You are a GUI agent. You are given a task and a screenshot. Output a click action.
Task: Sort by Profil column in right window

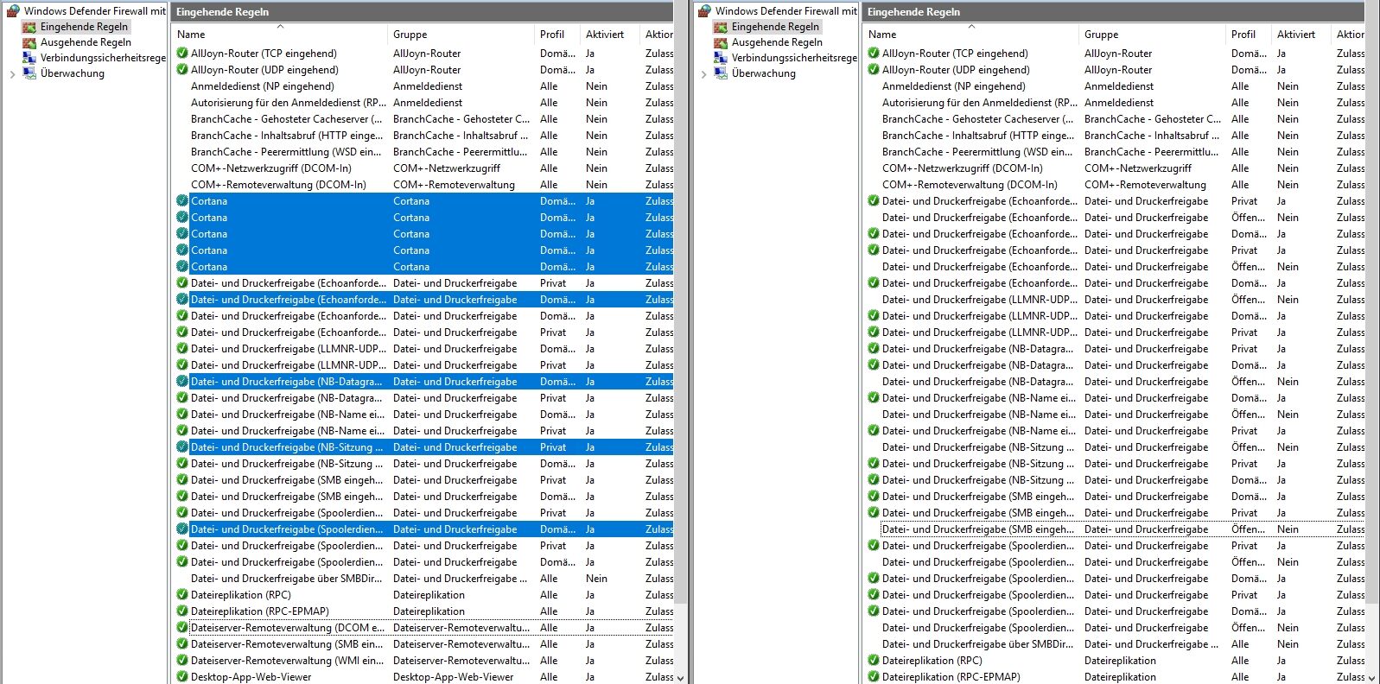[x=1250, y=35]
